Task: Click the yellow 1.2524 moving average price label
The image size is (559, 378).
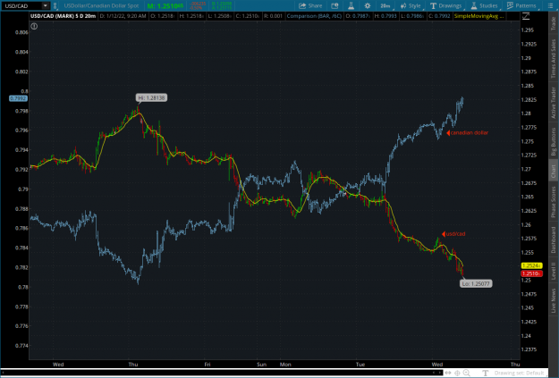Action: pyautogui.click(x=531, y=265)
